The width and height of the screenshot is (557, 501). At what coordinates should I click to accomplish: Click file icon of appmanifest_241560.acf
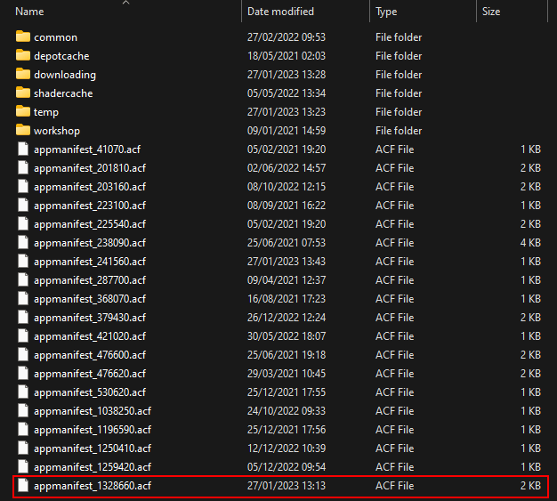coord(23,261)
